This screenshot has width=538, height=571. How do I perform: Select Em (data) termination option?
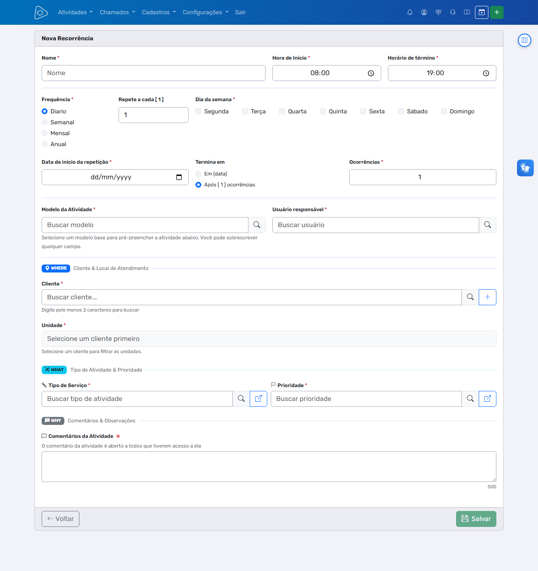coord(198,174)
